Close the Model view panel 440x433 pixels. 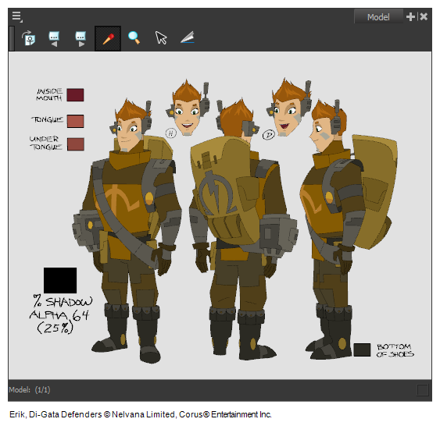tap(424, 17)
